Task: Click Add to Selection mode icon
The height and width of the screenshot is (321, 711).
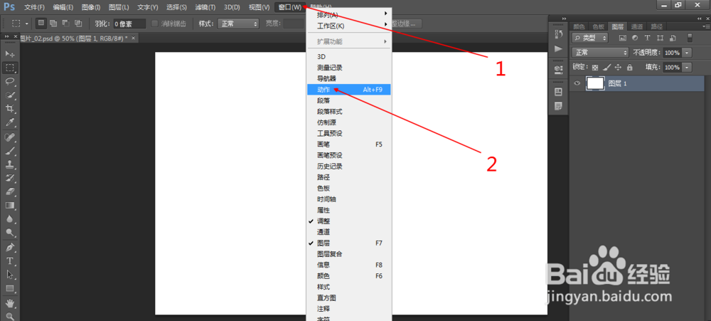Action: coord(53,23)
